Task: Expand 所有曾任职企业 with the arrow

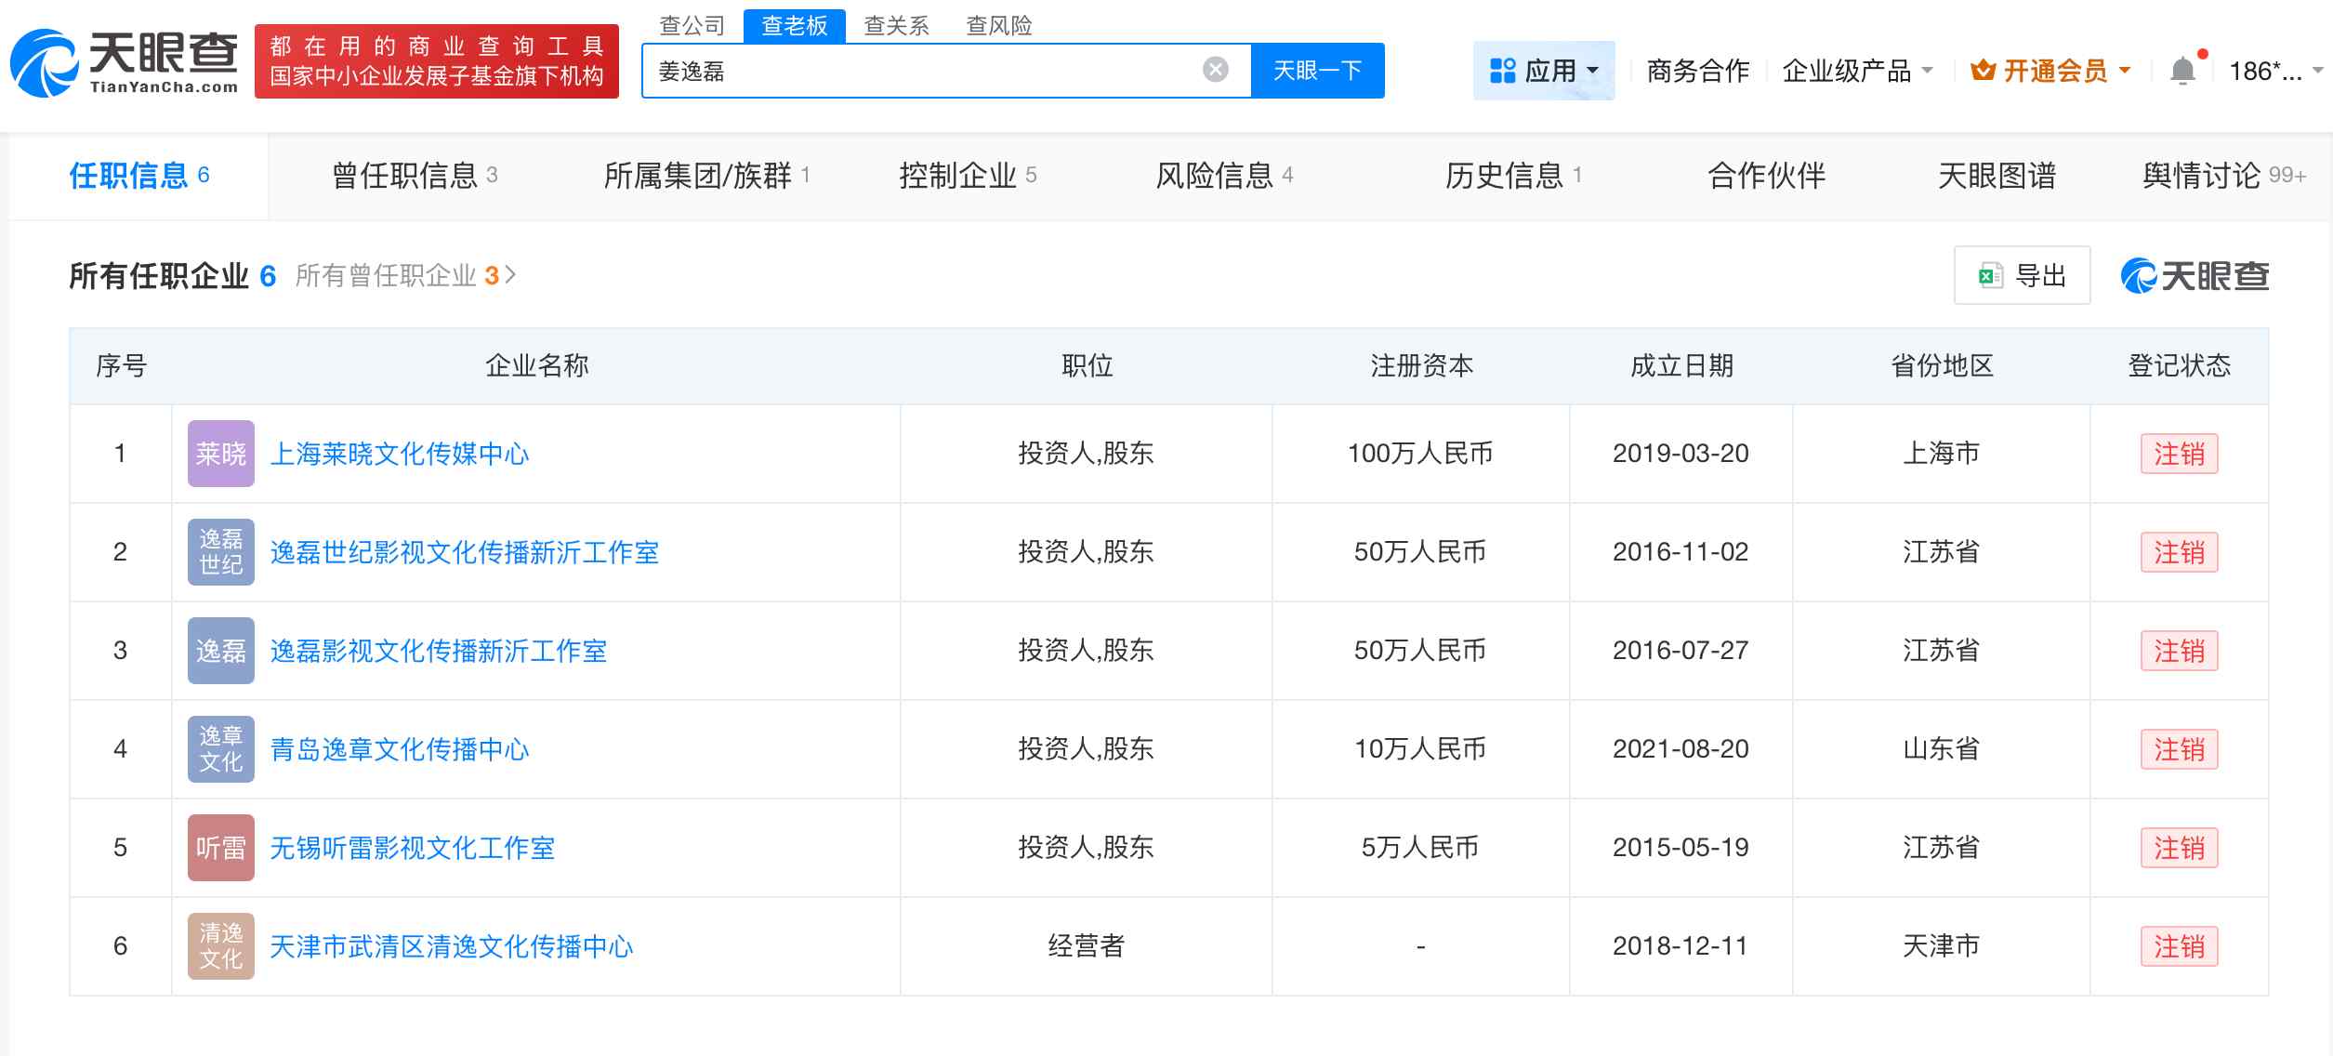Action: pyautogui.click(x=512, y=275)
